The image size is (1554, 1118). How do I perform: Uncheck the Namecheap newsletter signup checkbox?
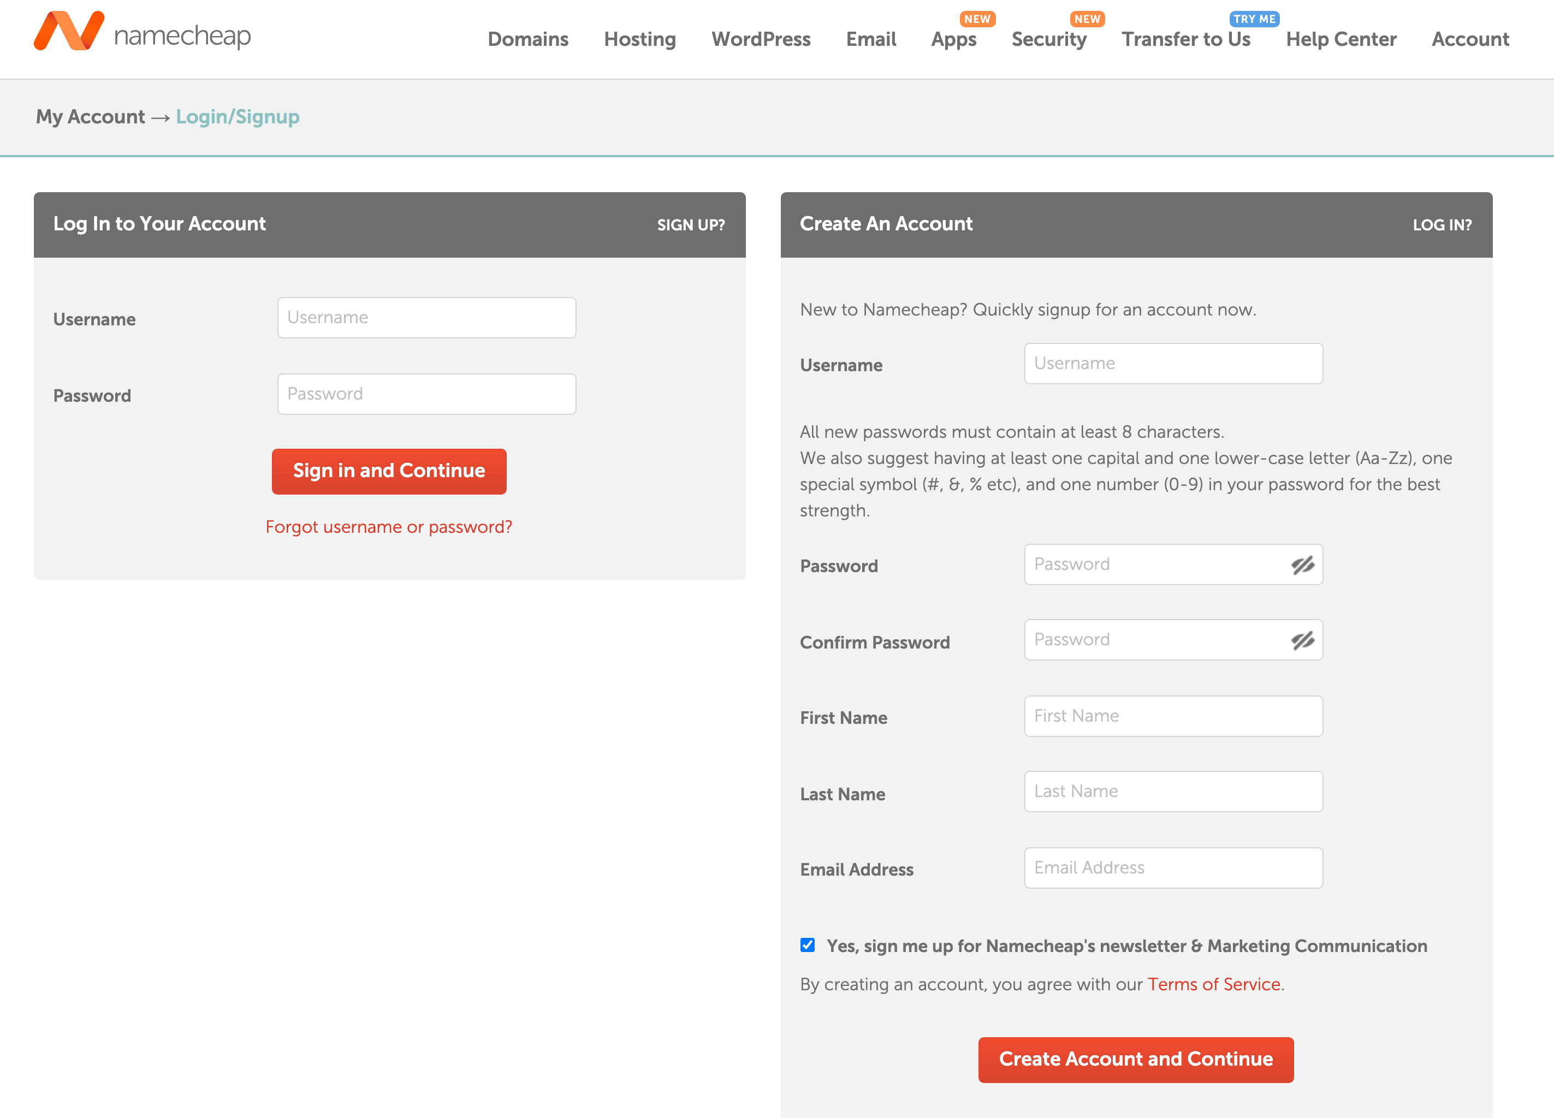[808, 945]
